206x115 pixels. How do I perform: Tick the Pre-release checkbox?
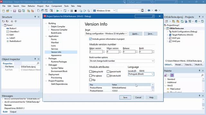pos(90,76)
